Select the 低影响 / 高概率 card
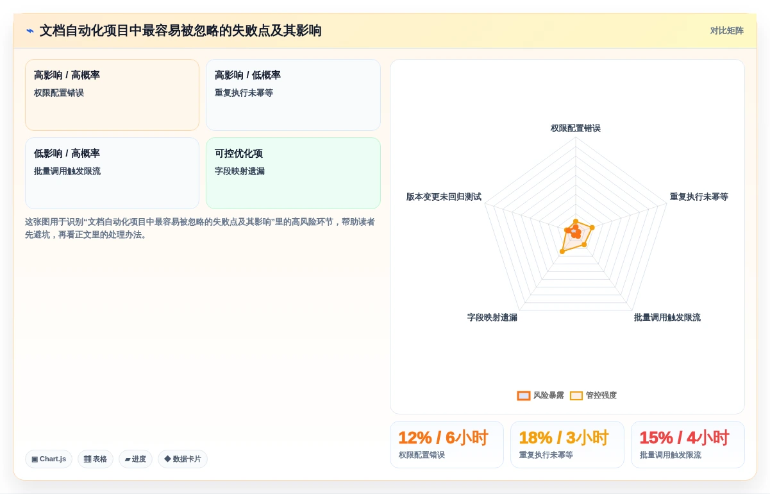This screenshot has height=494, width=770. (x=112, y=173)
